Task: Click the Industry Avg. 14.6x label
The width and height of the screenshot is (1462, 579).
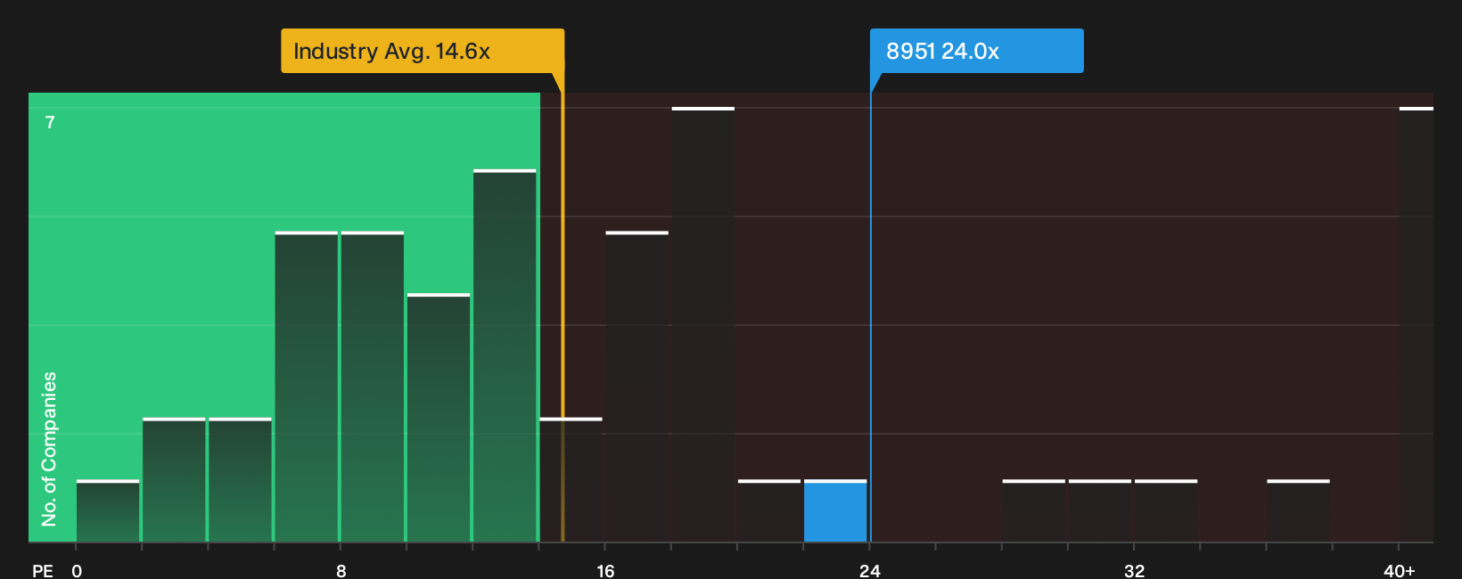Action: click(423, 51)
